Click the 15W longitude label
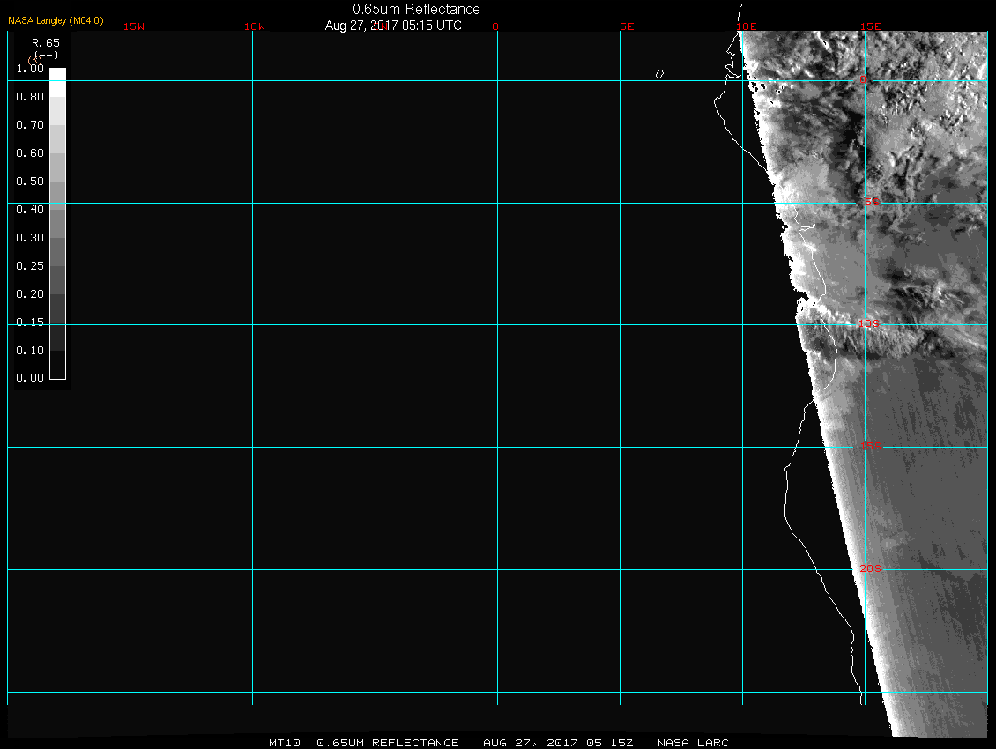This screenshot has height=749, width=996. tap(134, 26)
